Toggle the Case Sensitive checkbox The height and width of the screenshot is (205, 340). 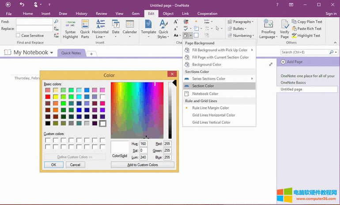pyautogui.click(x=18, y=35)
